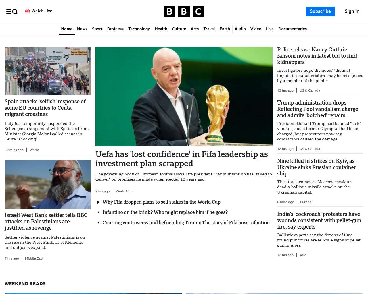Click Sign In
The height and width of the screenshot is (294, 368).
[352, 11]
